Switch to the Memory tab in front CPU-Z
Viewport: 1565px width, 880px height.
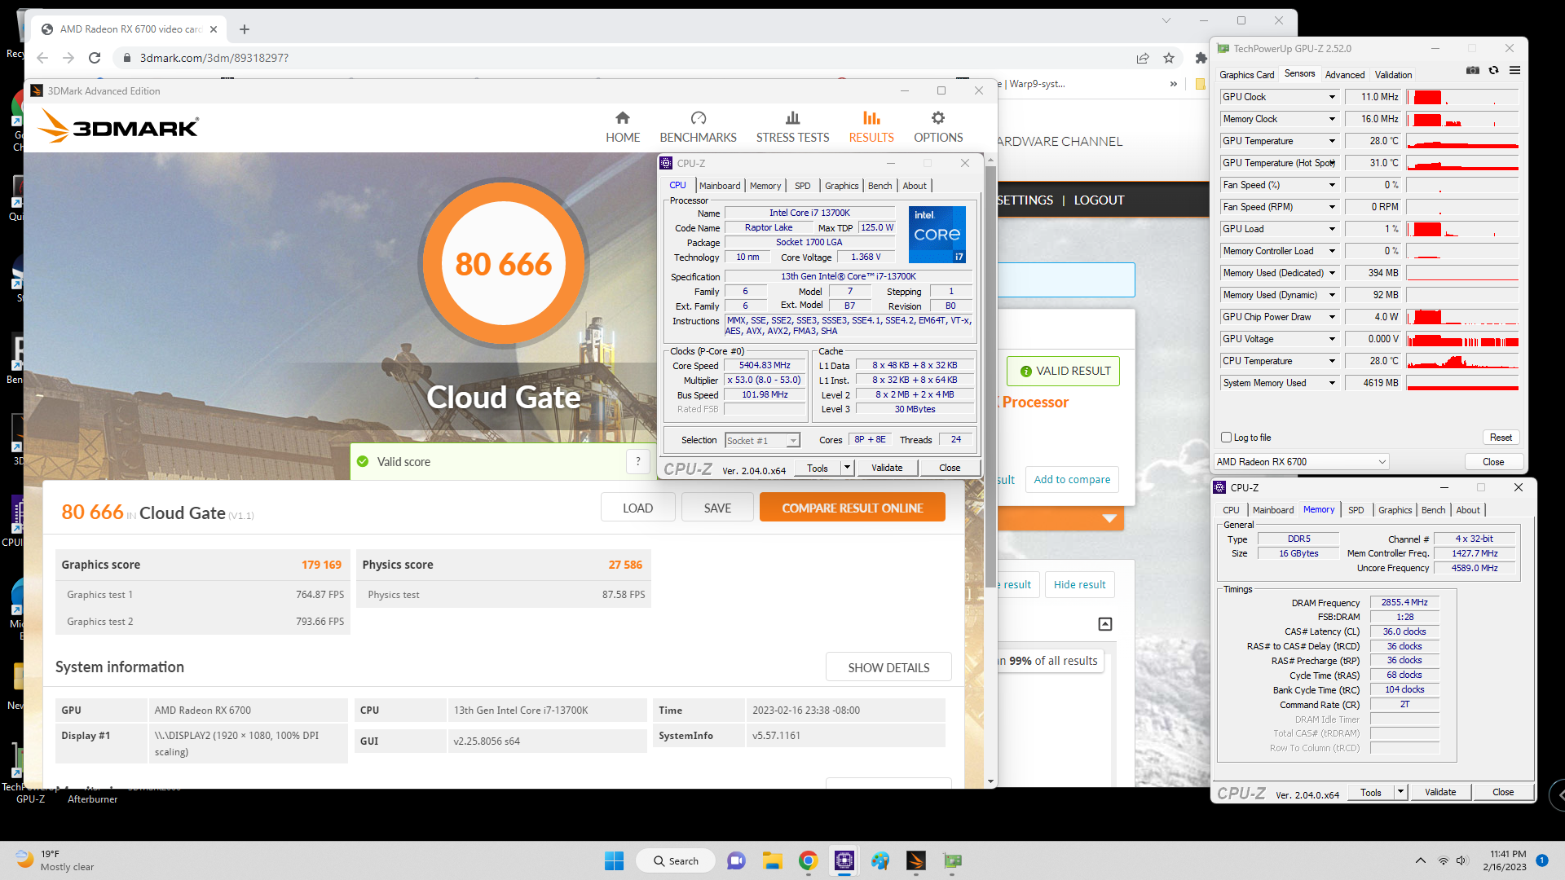(x=765, y=186)
